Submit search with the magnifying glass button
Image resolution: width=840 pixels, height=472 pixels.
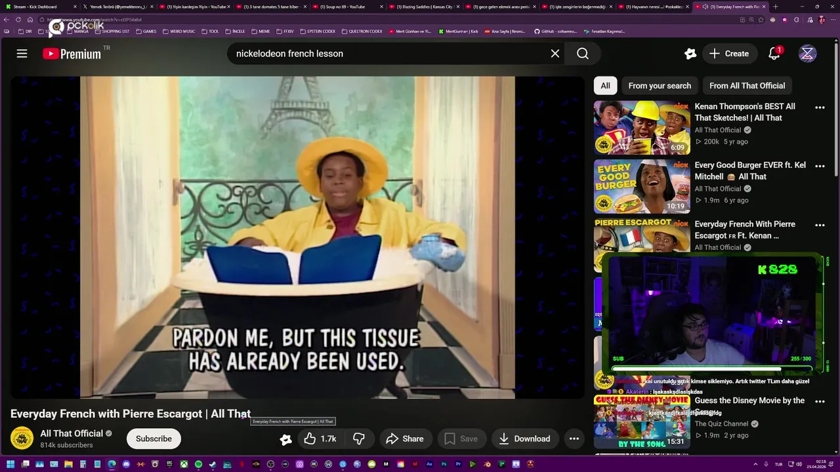click(x=583, y=54)
